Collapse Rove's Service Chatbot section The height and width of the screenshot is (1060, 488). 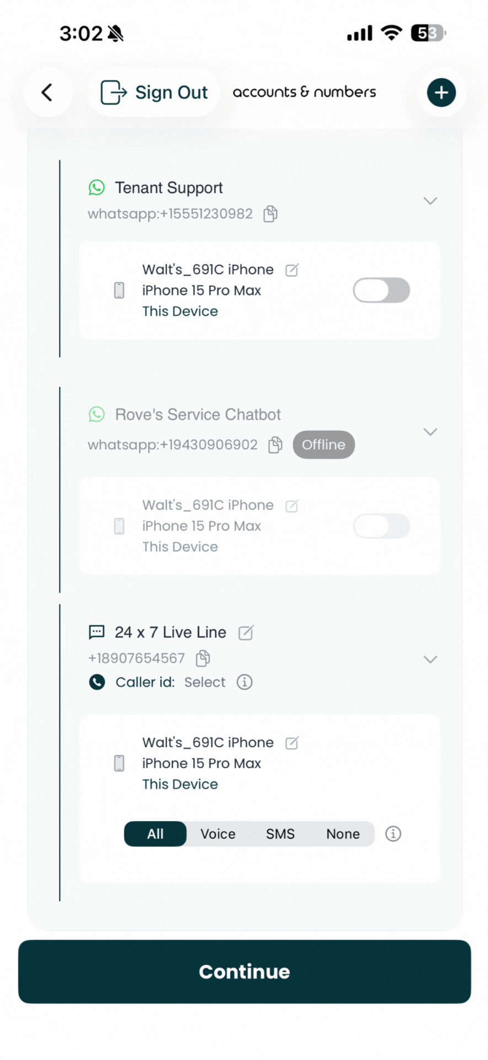430,432
